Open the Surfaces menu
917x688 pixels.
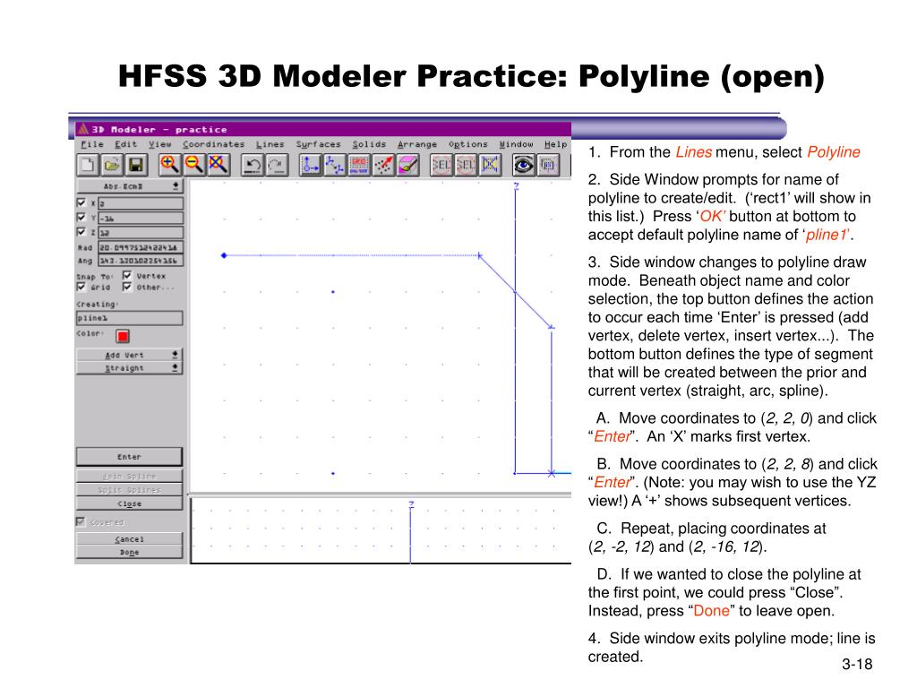[x=318, y=144]
